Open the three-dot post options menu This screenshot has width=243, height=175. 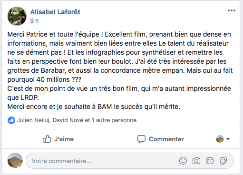click(232, 10)
